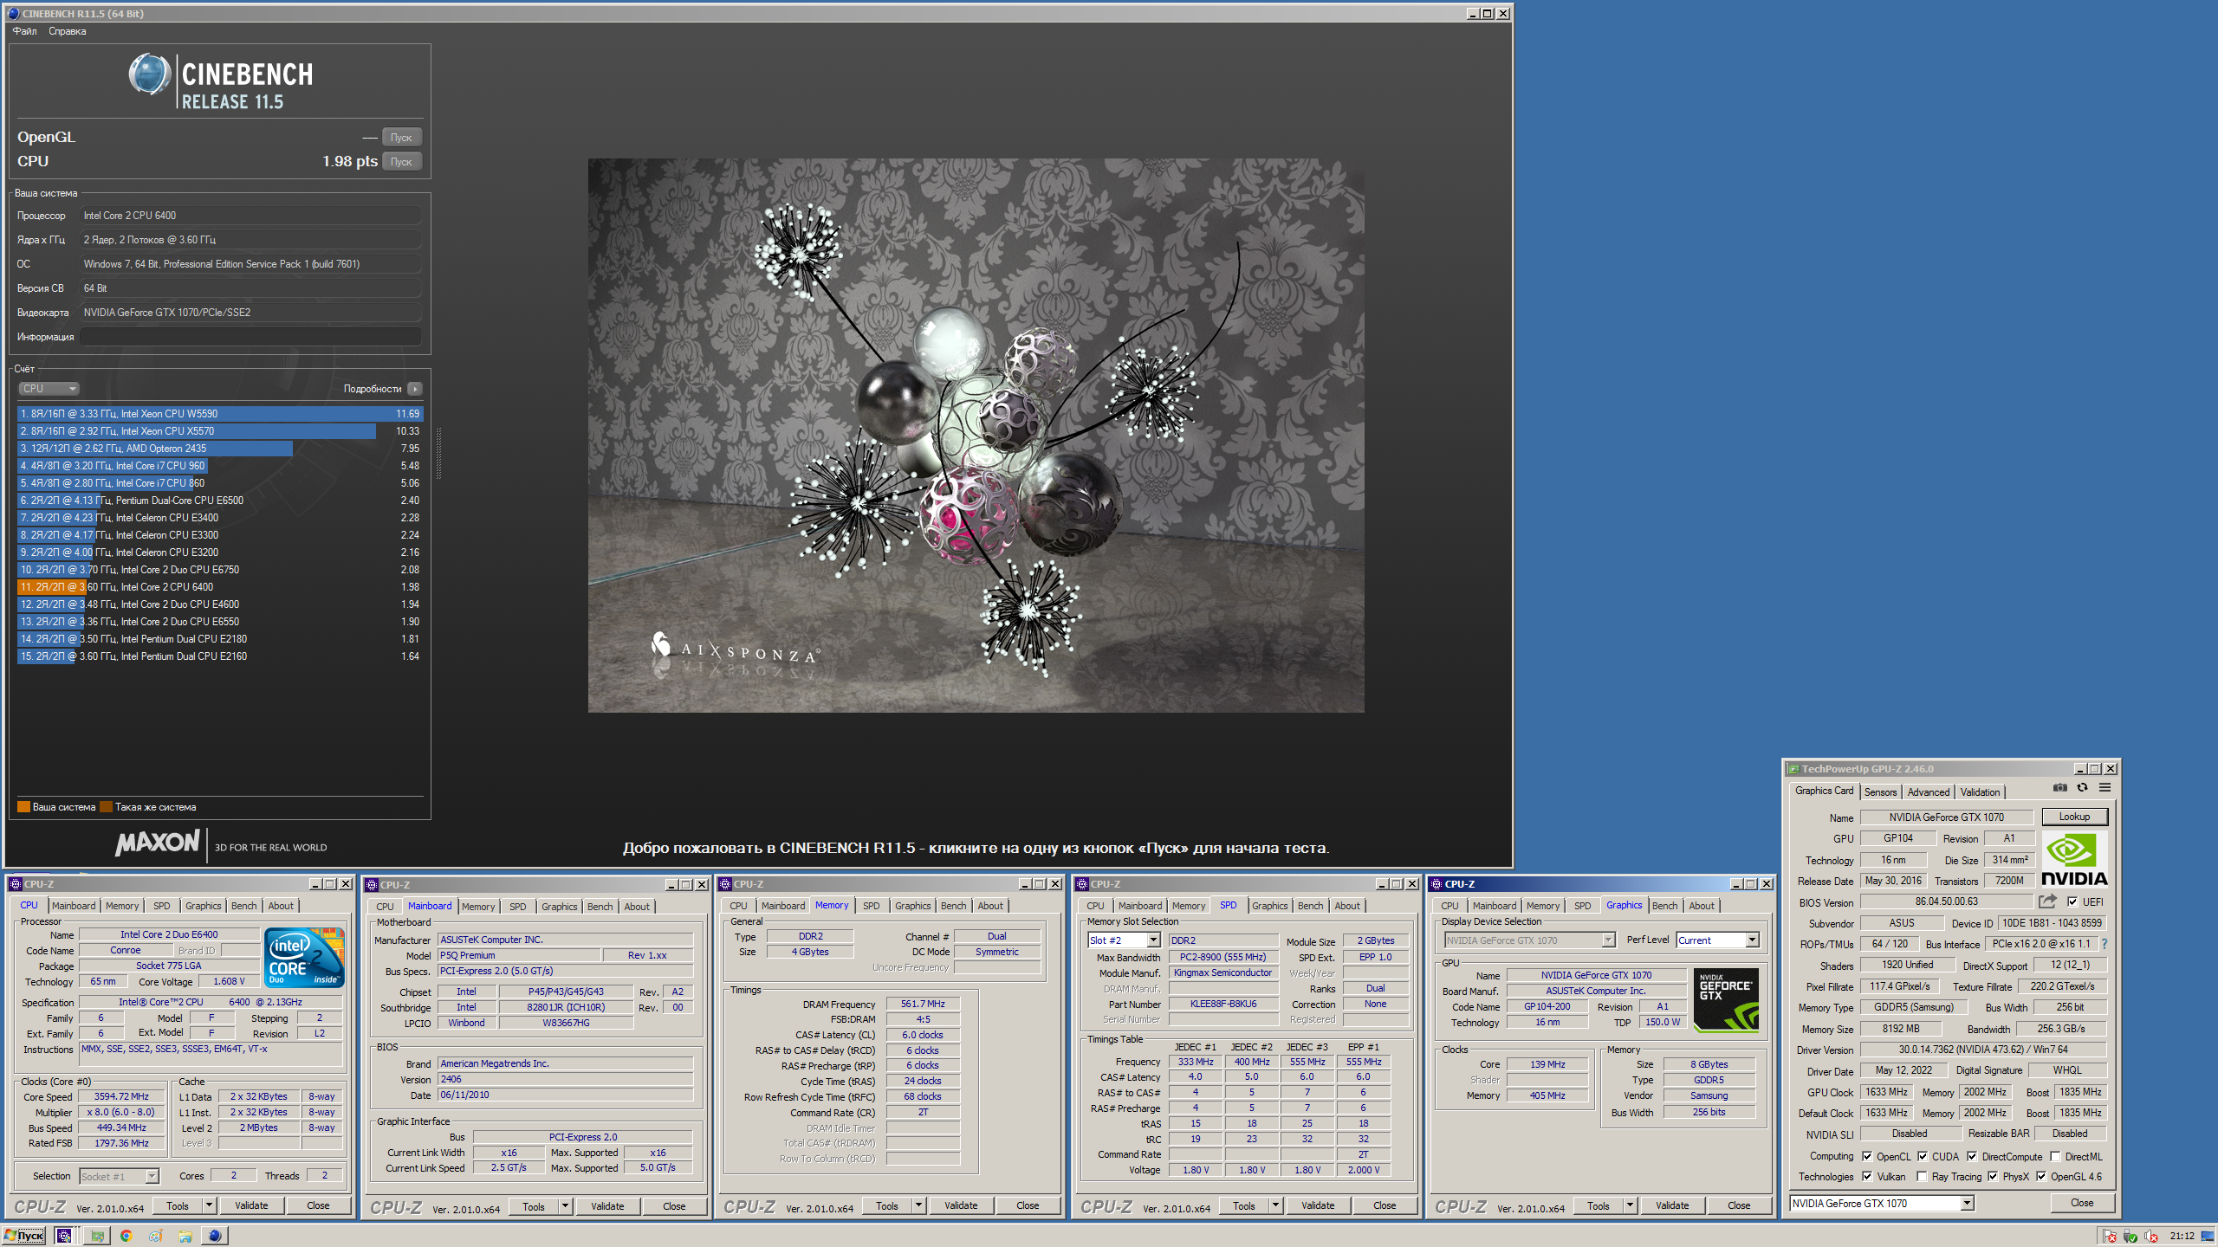The width and height of the screenshot is (2218, 1247).
Task: Click the Cinebench icon in the taskbar
Action: (x=215, y=1236)
